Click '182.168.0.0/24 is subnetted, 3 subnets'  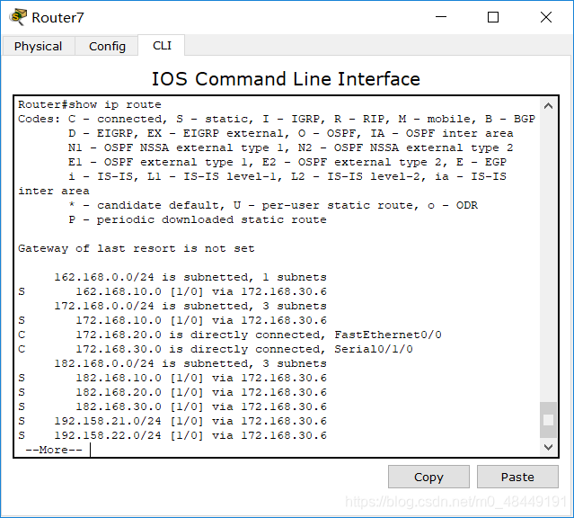point(190,363)
